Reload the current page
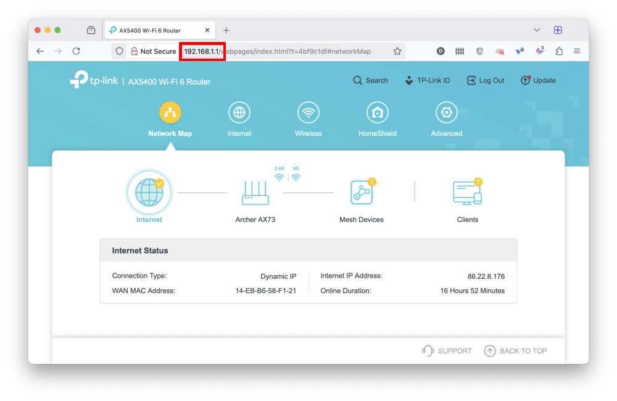The image size is (617, 401). click(77, 51)
